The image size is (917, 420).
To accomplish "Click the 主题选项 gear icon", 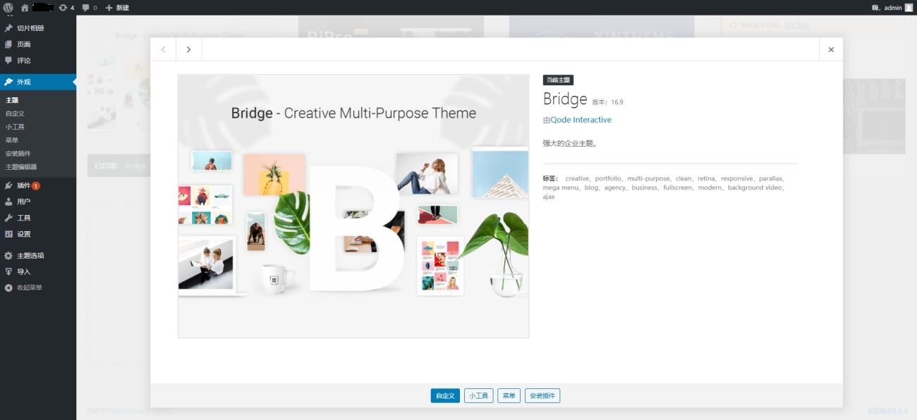I will pyautogui.click(x=8, y=255).
